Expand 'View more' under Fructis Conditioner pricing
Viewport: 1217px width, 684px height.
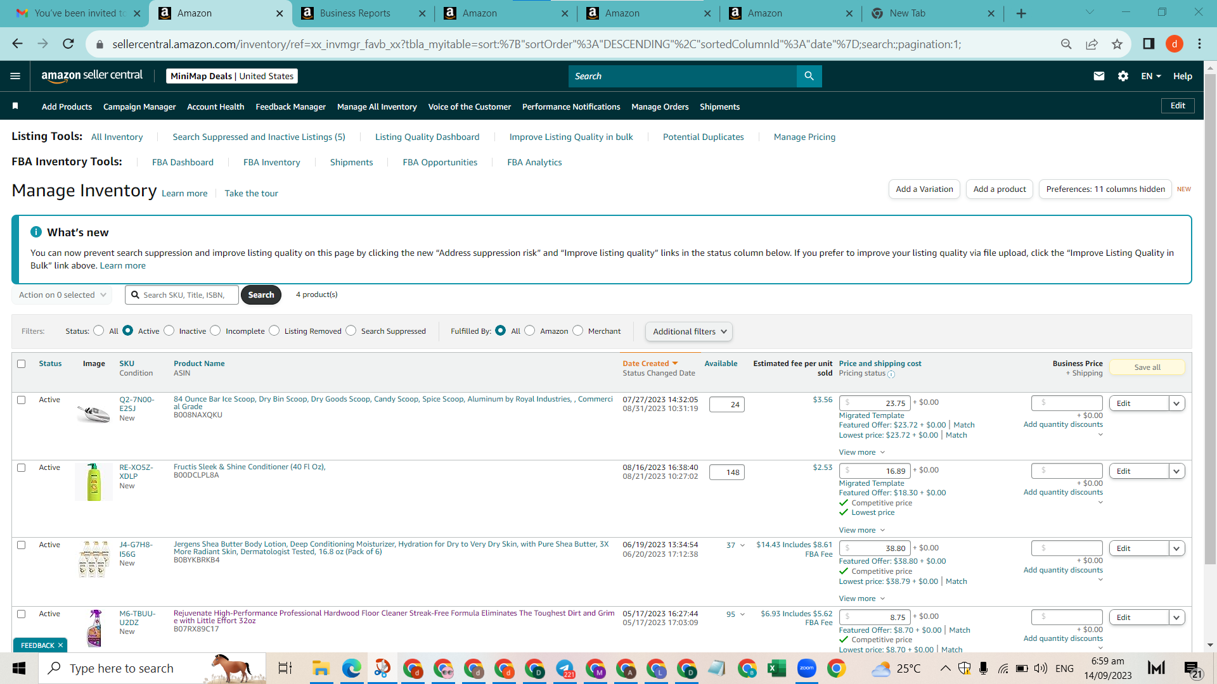coord(861,530)
